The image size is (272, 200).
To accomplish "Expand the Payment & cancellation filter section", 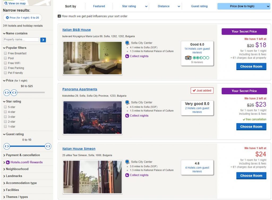I will 23,155.
